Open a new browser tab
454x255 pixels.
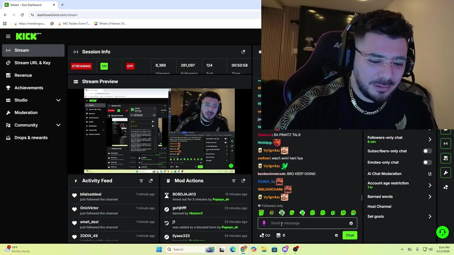coord(62,5)
